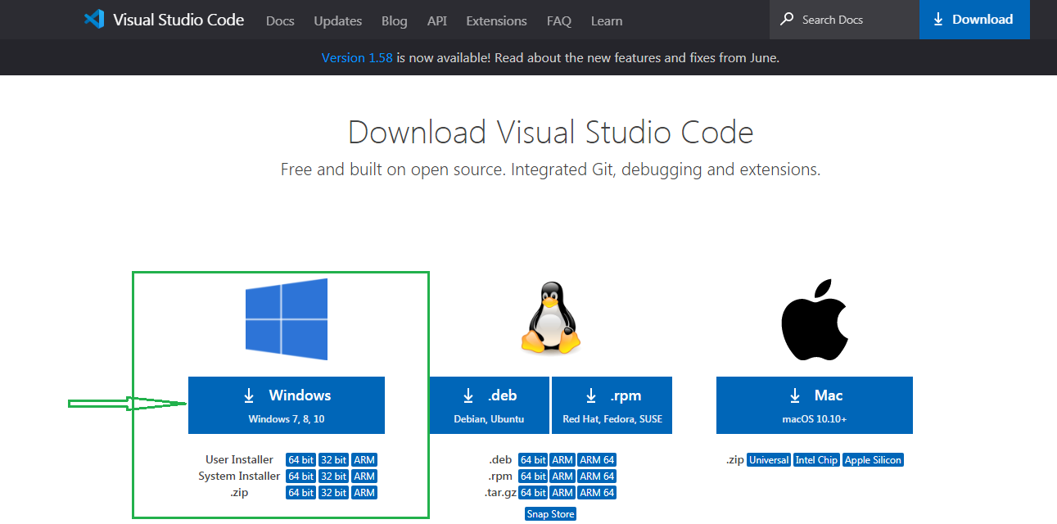This screenshot has height=524, width=1057.
Task: Select Windows User Installer 32 bit
Action: tap(334, 460)
